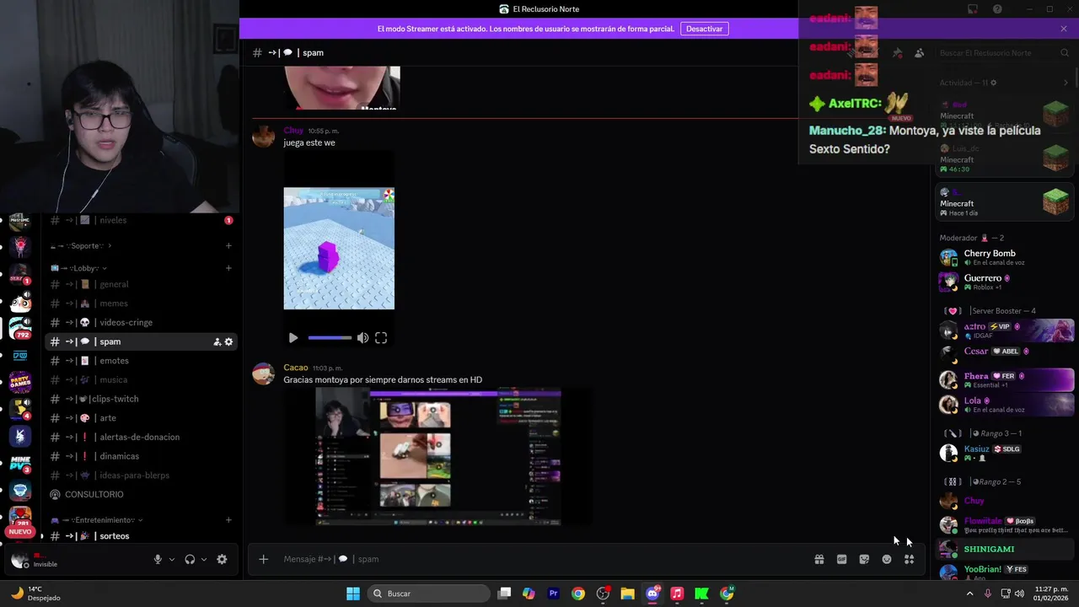Open Chuy's profile from message username

tap(293, 131)
